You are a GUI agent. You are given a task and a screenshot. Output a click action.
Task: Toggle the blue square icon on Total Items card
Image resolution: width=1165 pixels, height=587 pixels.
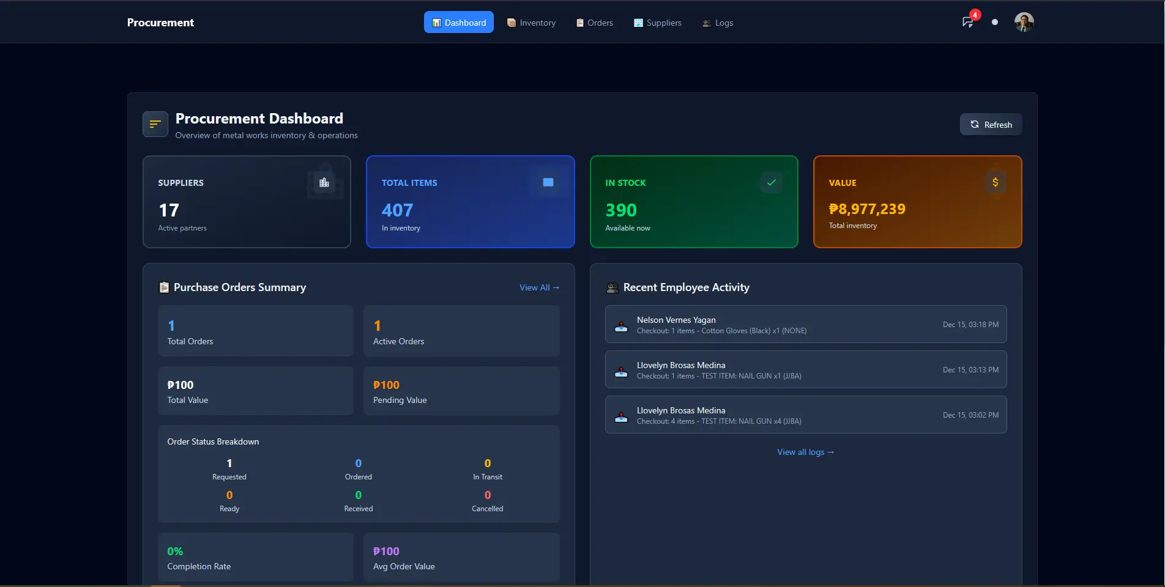(x=548, y=182)
